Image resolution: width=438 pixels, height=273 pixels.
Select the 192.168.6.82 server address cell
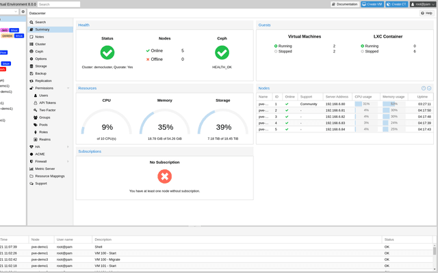337,117
